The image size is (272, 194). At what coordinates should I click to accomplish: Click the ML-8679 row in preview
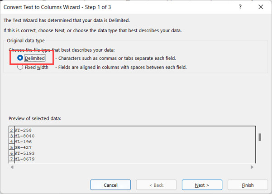pyautogui.click(x=25, y=160)
